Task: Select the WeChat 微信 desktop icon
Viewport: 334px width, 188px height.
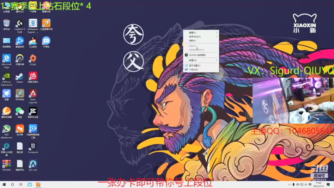Action: pos(20,113)
